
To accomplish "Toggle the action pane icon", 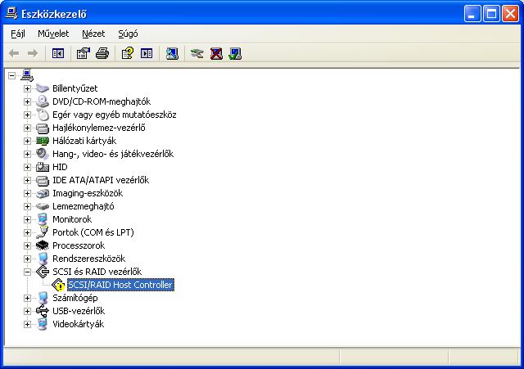I will [x=147, y=53].
